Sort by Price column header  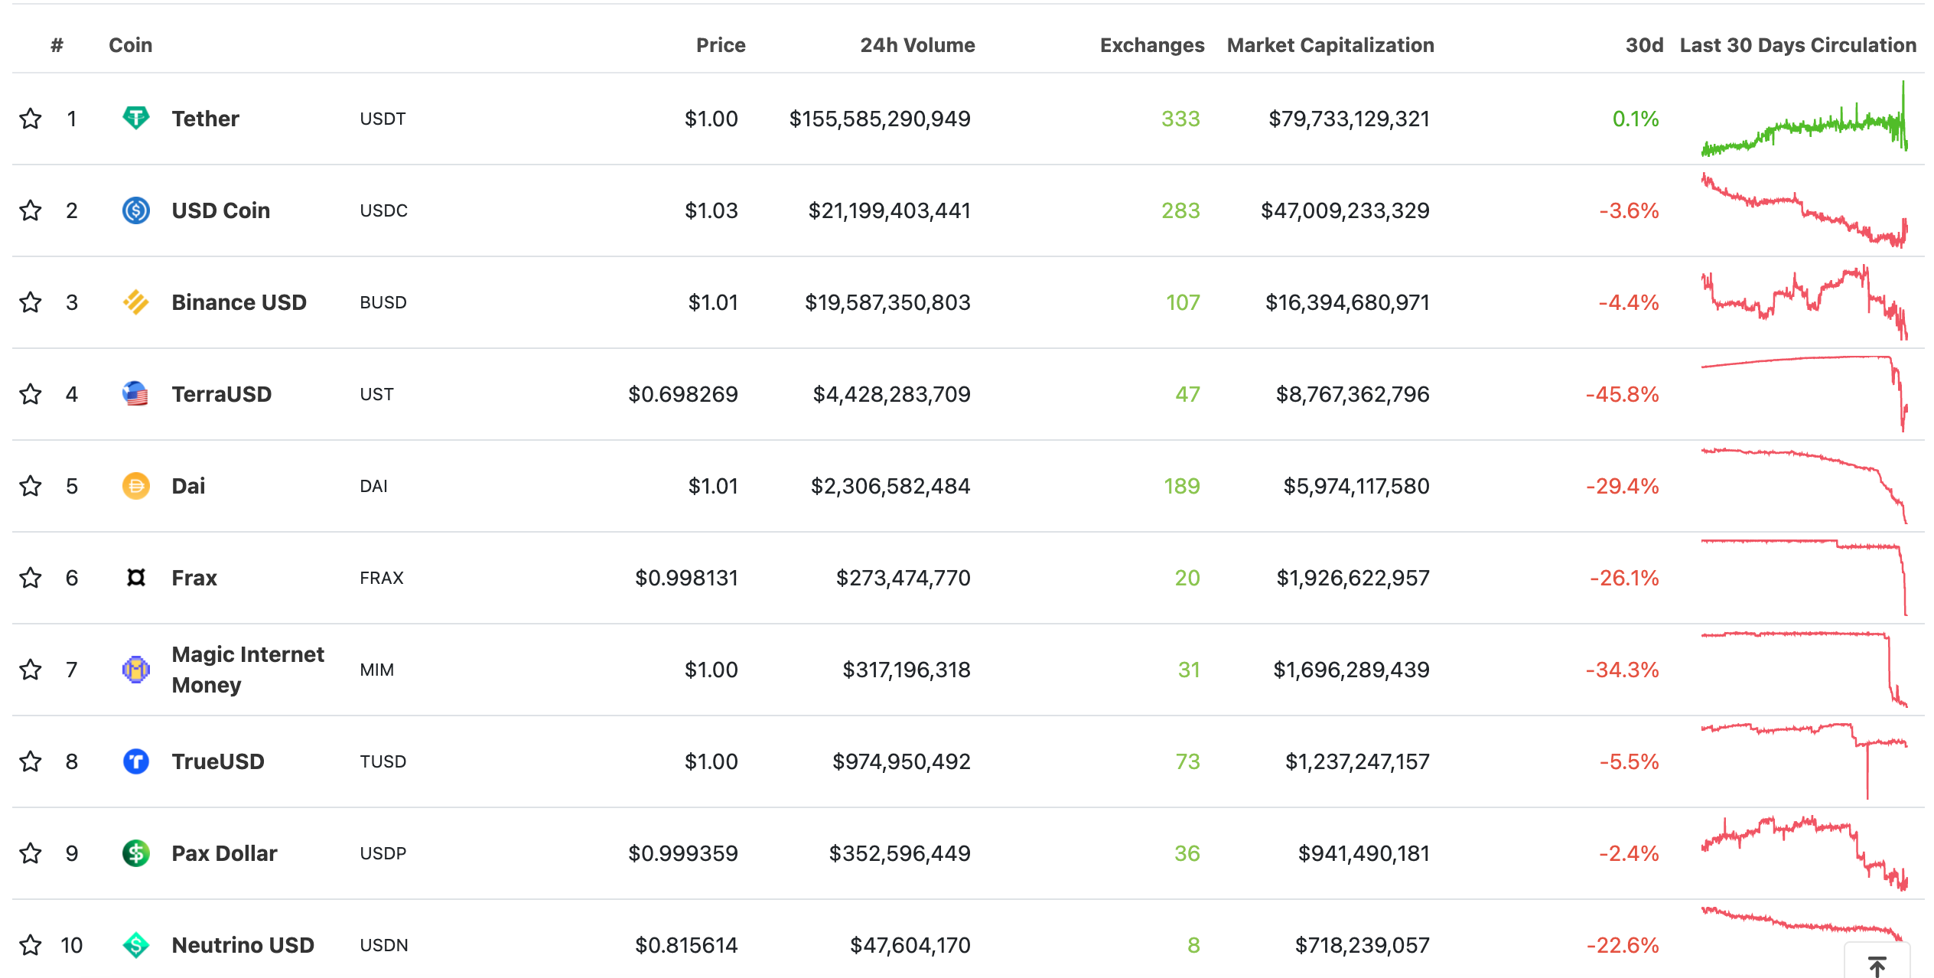tap(720, 45)
